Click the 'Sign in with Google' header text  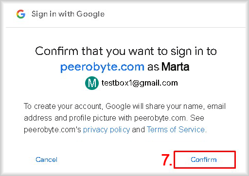click(x=68, y=14)
